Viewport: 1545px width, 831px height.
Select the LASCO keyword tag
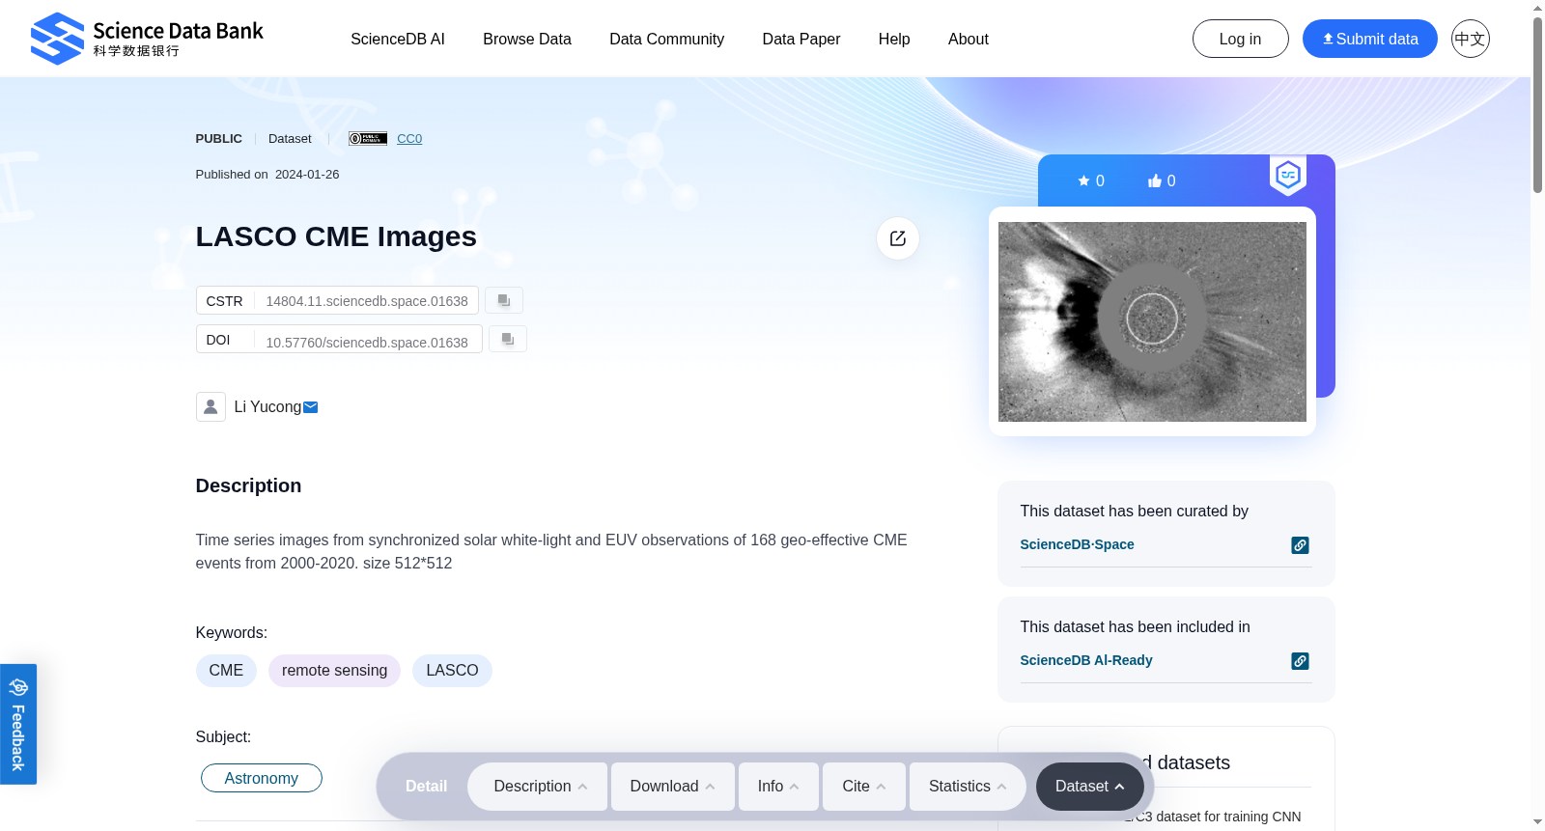452,671
